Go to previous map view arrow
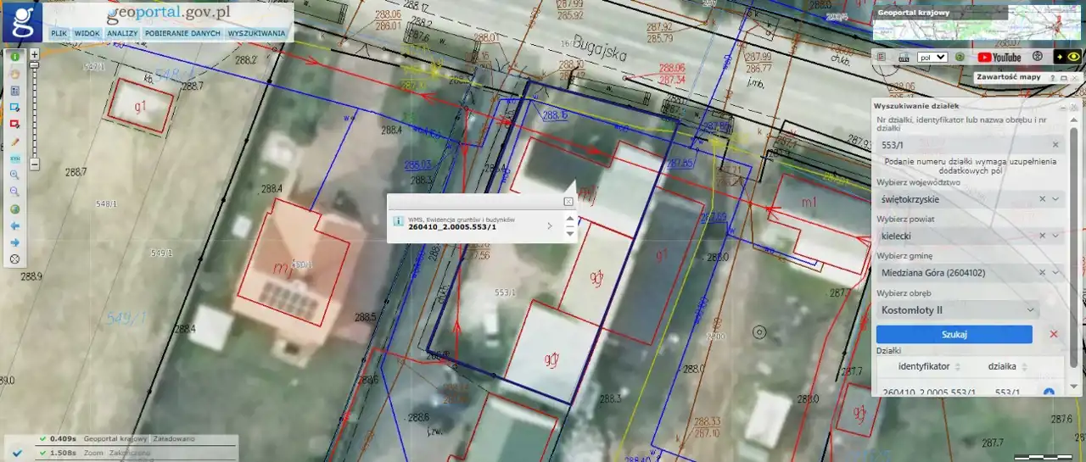Screen dimensions: 1086x462 click(x=14, y=225)
